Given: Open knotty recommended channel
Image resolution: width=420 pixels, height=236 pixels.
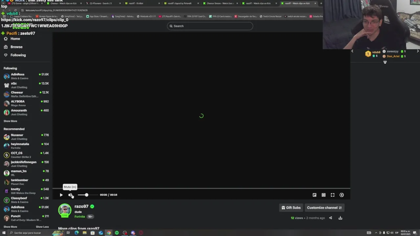Looking at the screenshot, I should (26, 191).
